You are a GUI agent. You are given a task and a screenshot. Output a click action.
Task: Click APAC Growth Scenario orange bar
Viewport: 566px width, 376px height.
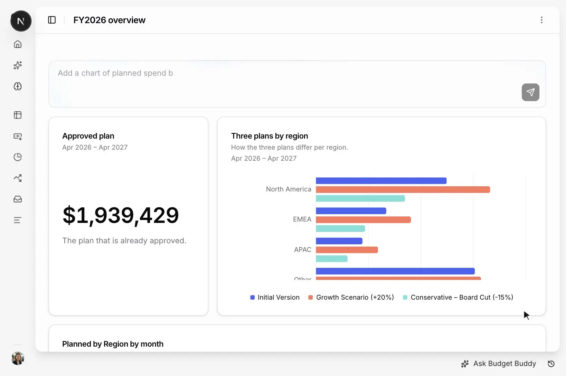(x=347, y=250)
